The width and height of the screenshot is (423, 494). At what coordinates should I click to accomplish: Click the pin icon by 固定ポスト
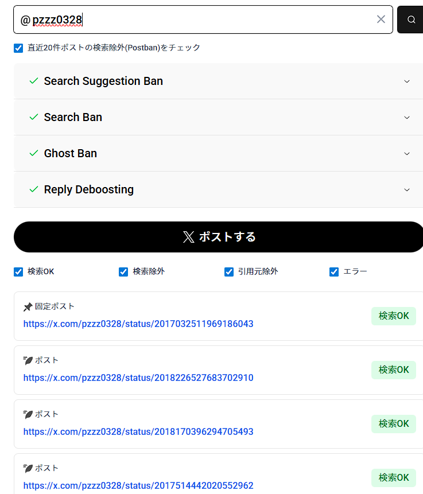28,307
